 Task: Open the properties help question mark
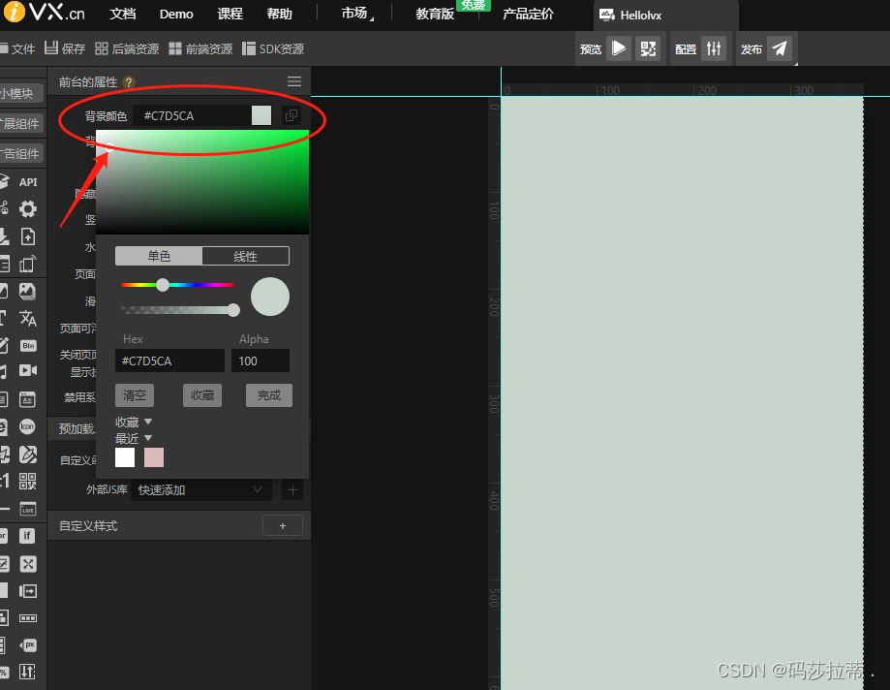coord(129,82)
